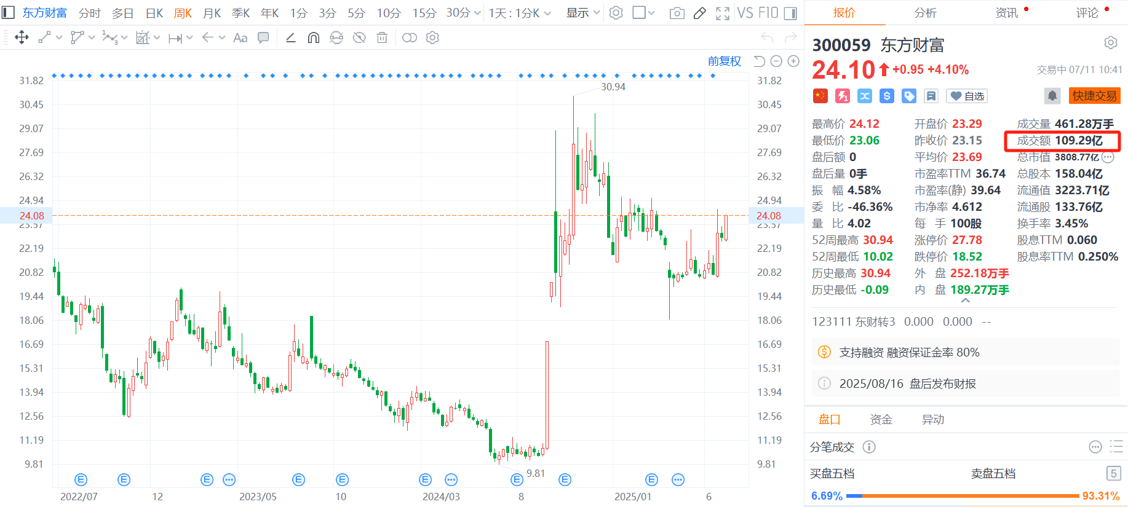1128x507 pixels.
Task: Take a chart screenshot with camera icon
Action: pyautogui.click(x=677, y=13)
